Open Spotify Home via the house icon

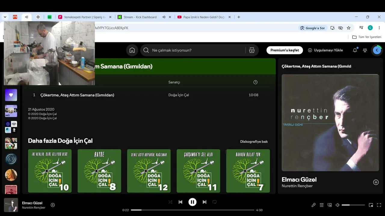(132, 50)
